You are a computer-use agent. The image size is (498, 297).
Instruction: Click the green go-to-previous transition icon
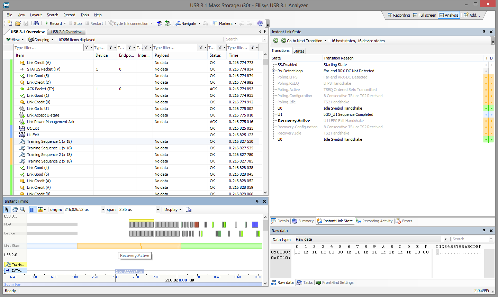[x=276, y=41]
